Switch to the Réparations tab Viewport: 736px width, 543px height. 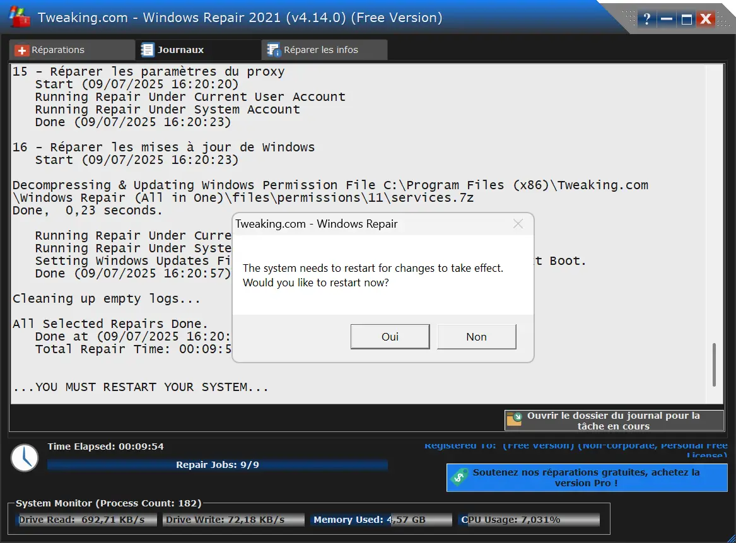(72, 50)
